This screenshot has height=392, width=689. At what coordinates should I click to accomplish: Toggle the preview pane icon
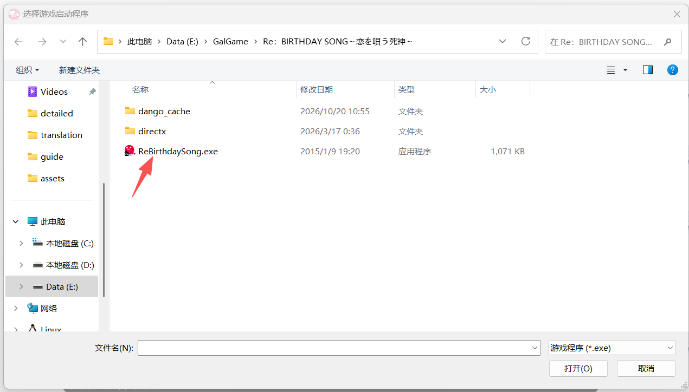647,70
